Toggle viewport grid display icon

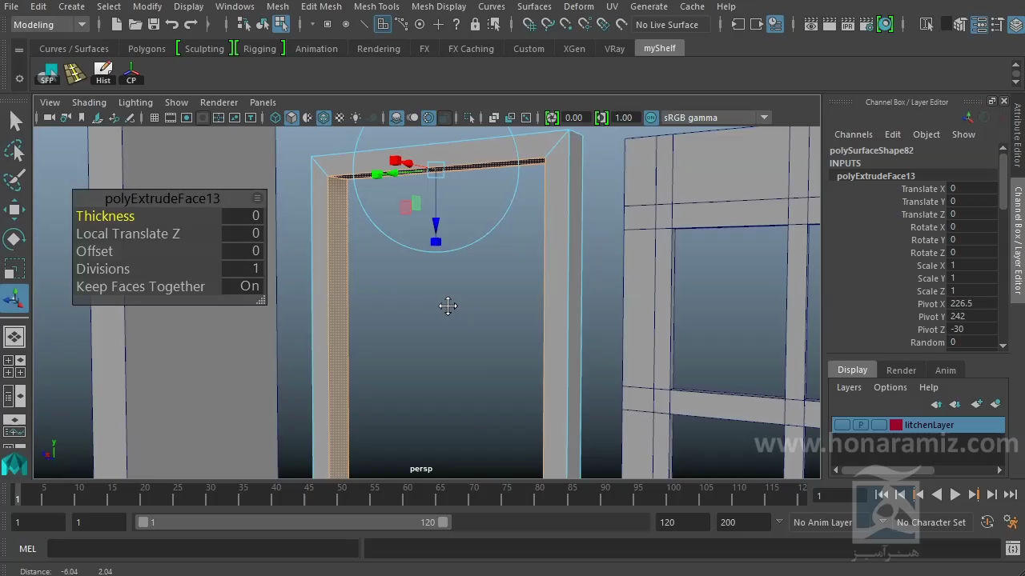click(x=154, y=118)
